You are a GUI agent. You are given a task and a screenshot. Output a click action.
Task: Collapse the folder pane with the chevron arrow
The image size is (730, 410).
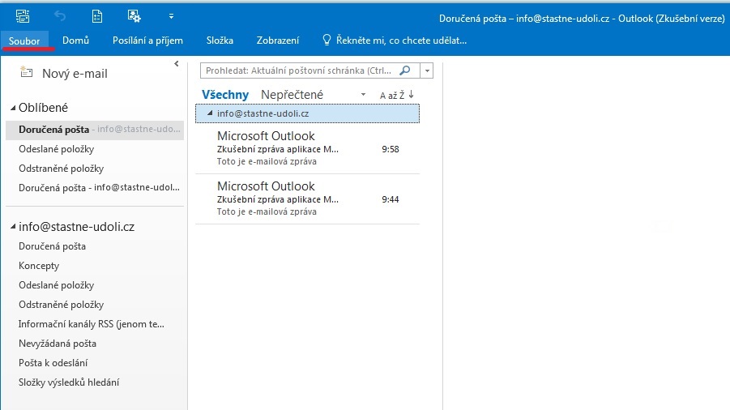pyautogui.click(x=177, y=64)
